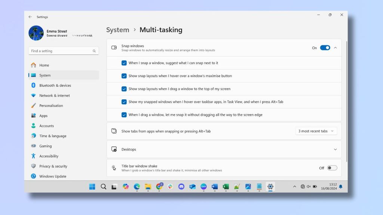Select System in the Settings sidebar
The height and width of the screenshot is (215, 383).
tap(45, 75)
